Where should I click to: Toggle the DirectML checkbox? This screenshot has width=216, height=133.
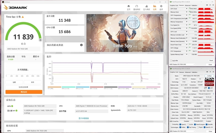tap(207, 124)
